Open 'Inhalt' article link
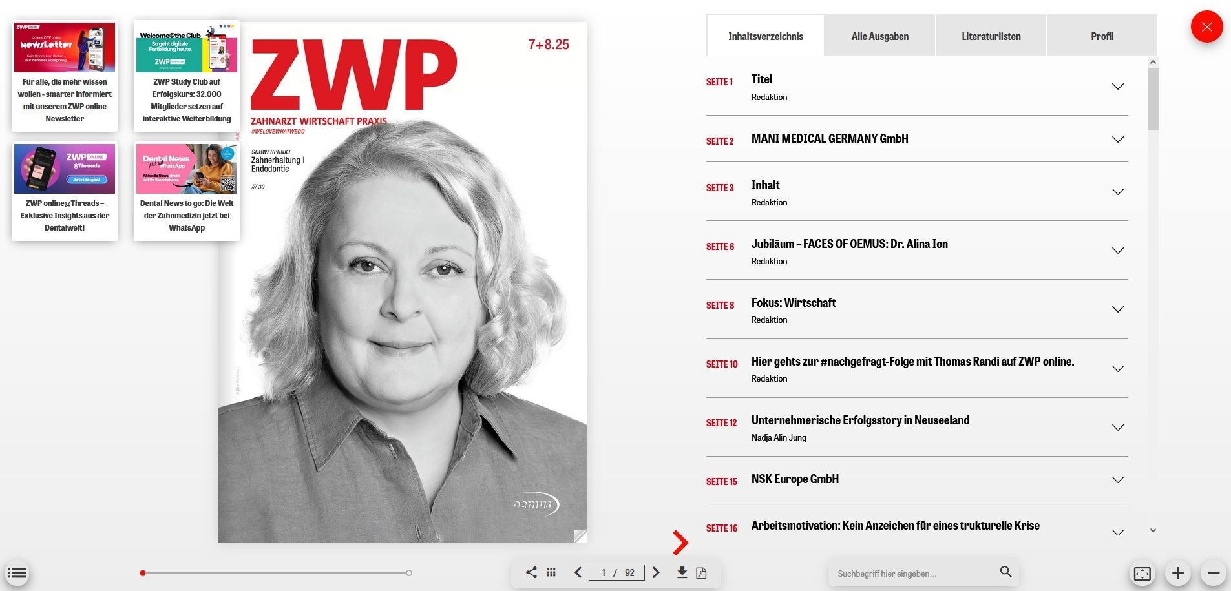Image resolution: width=1231 pixels, height=591 pixels. 765,185
